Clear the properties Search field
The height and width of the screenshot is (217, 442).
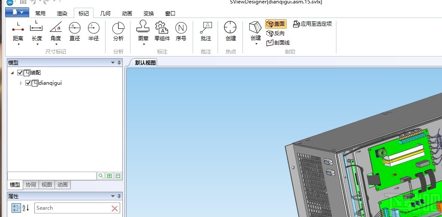pos(115,208)
